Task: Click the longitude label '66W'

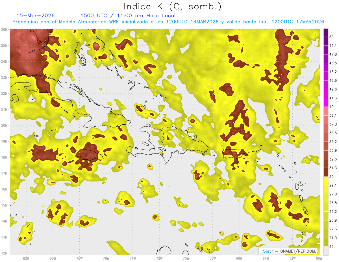Action: tap(239, 258)
